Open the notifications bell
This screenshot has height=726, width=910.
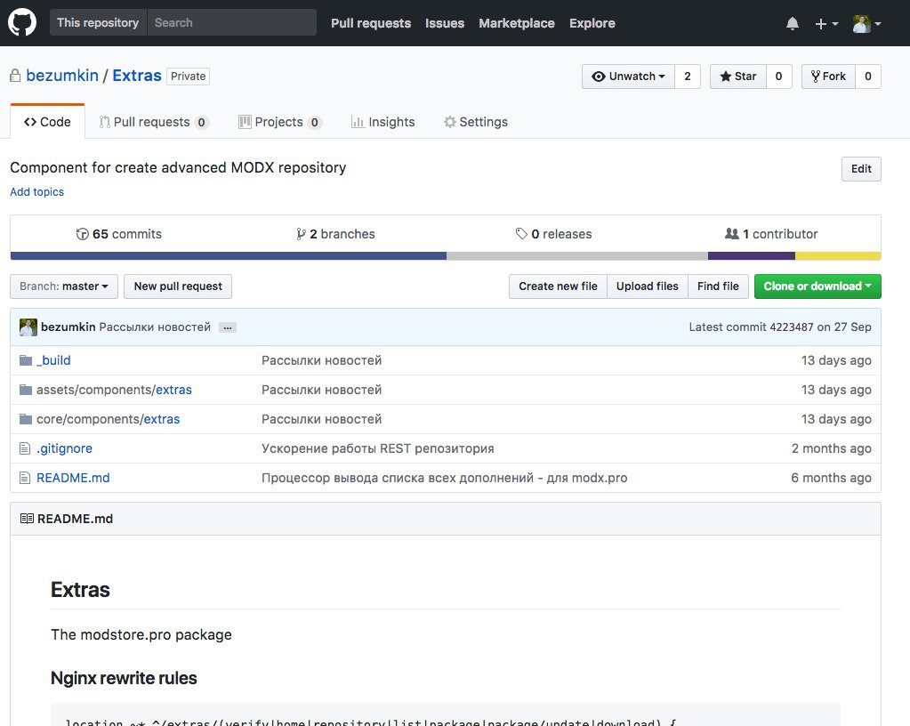[792, 24]
